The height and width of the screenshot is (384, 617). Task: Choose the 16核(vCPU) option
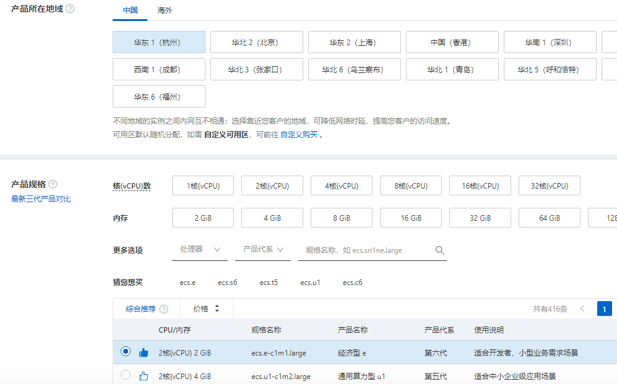tap(480, 185)
